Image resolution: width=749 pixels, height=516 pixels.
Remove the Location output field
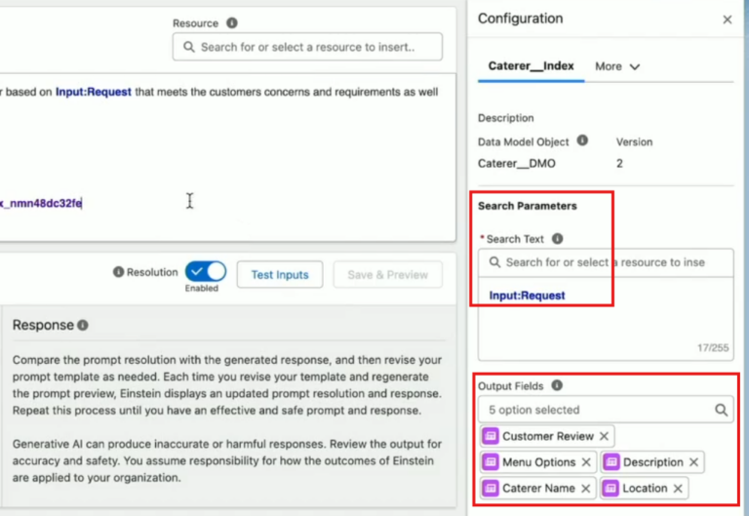[678, 489]
